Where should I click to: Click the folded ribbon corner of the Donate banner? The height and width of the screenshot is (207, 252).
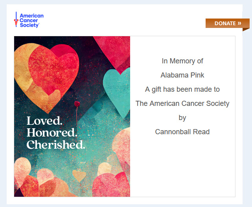[246, 29]
